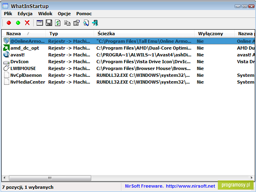
Task: Click the find magnifier toolbar icon
Action: pyautogui.click(x=86, y=23)
